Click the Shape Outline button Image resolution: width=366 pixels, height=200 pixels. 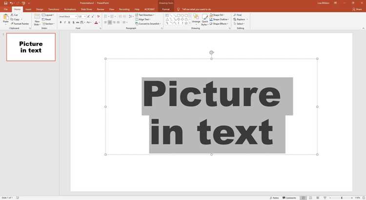click(219, 20)
